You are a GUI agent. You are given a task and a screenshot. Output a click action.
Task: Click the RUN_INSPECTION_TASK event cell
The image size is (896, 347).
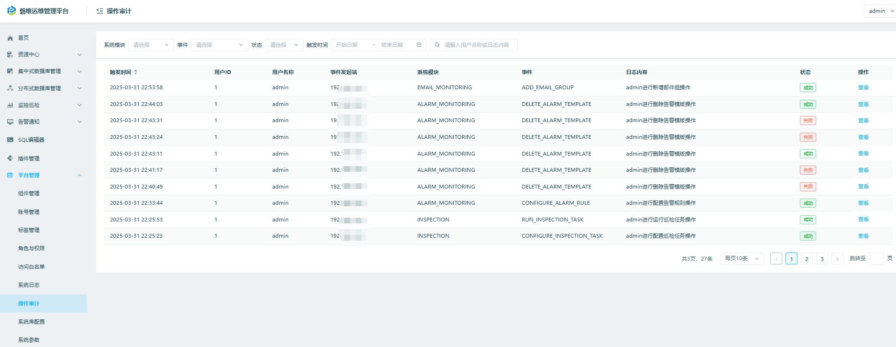[553, 220]
